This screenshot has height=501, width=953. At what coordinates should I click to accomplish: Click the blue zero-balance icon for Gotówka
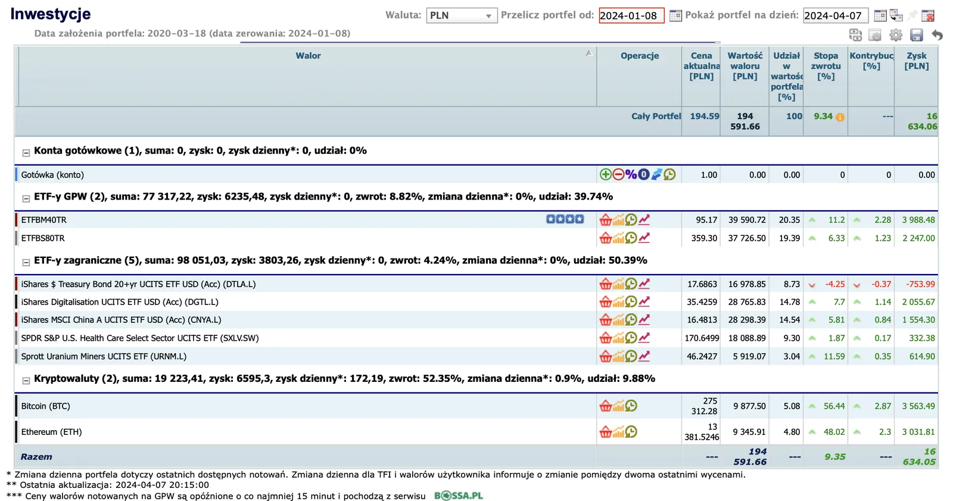[x=644, y=175]
